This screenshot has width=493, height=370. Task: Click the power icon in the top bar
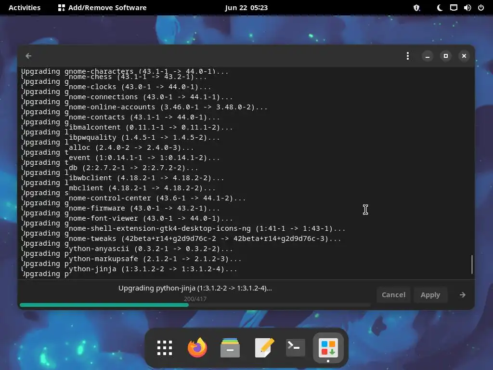(481, 8)
